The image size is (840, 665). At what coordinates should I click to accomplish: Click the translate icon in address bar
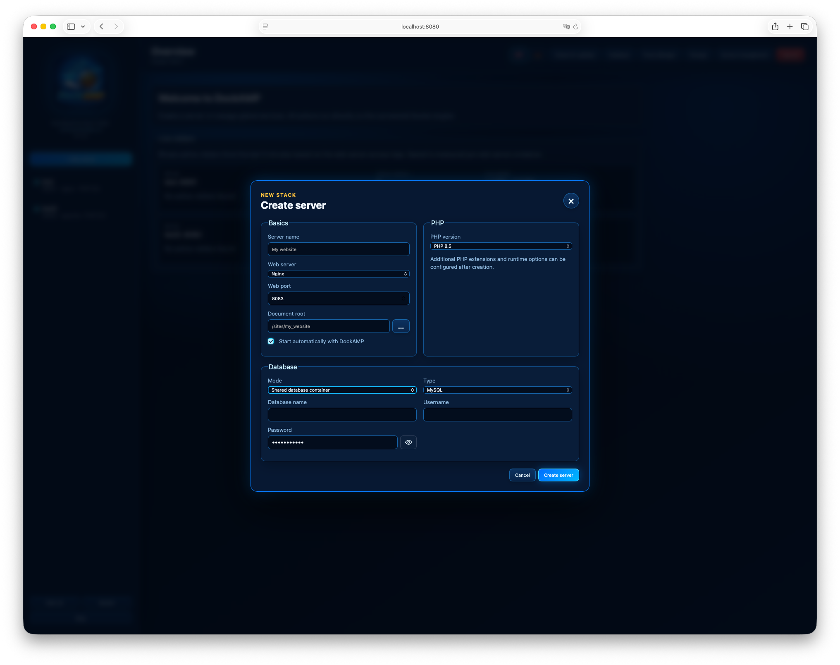tap(566, 26)
